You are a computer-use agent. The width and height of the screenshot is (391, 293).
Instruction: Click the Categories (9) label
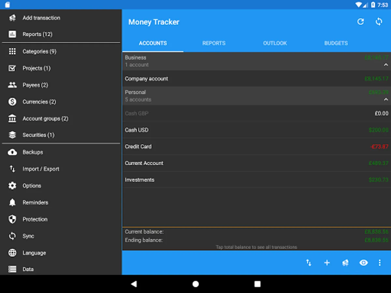[x=39, y=51]
